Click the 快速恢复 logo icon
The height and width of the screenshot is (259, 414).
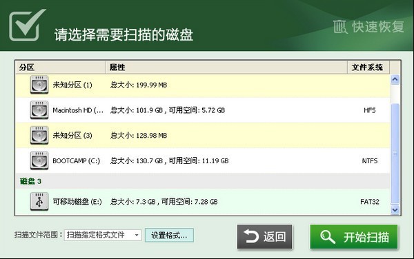[340, 27]
